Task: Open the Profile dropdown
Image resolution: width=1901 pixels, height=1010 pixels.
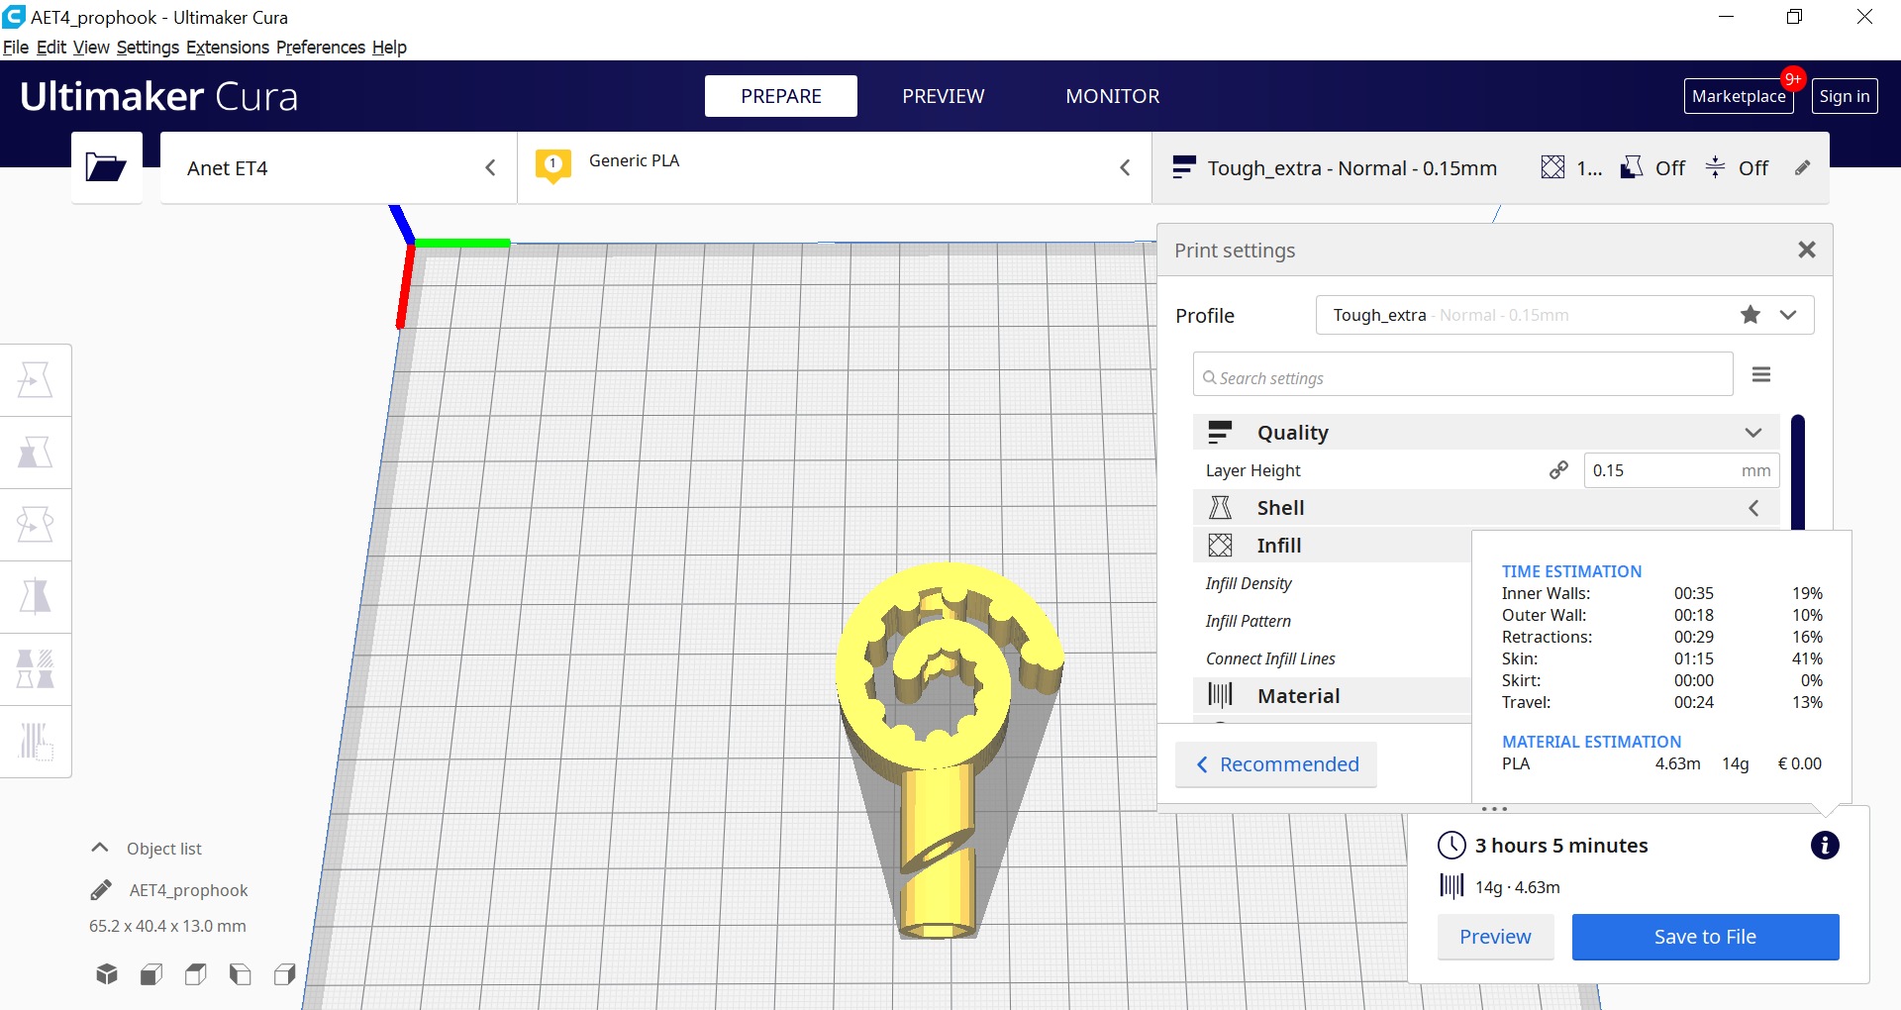Action: coord(1788,315)
